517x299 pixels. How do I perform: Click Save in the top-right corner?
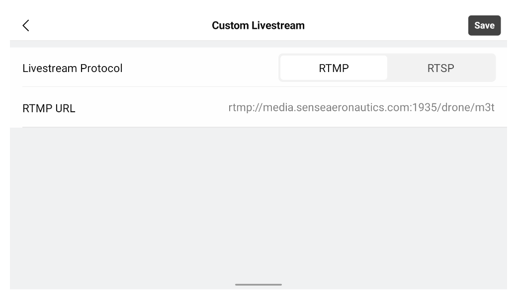(484, 26)
